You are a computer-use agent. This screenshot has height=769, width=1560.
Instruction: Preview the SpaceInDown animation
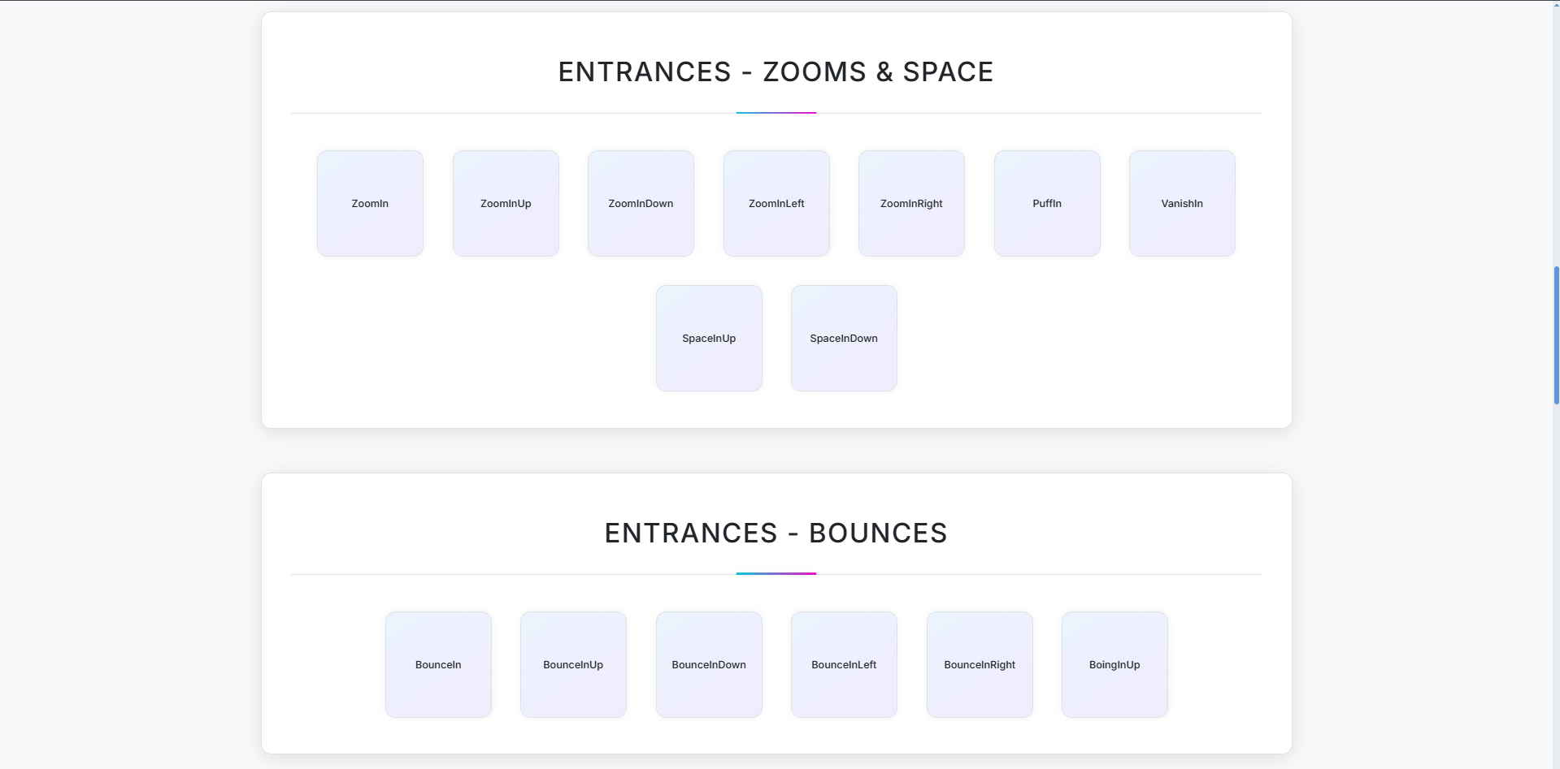[x=843, y=338]
